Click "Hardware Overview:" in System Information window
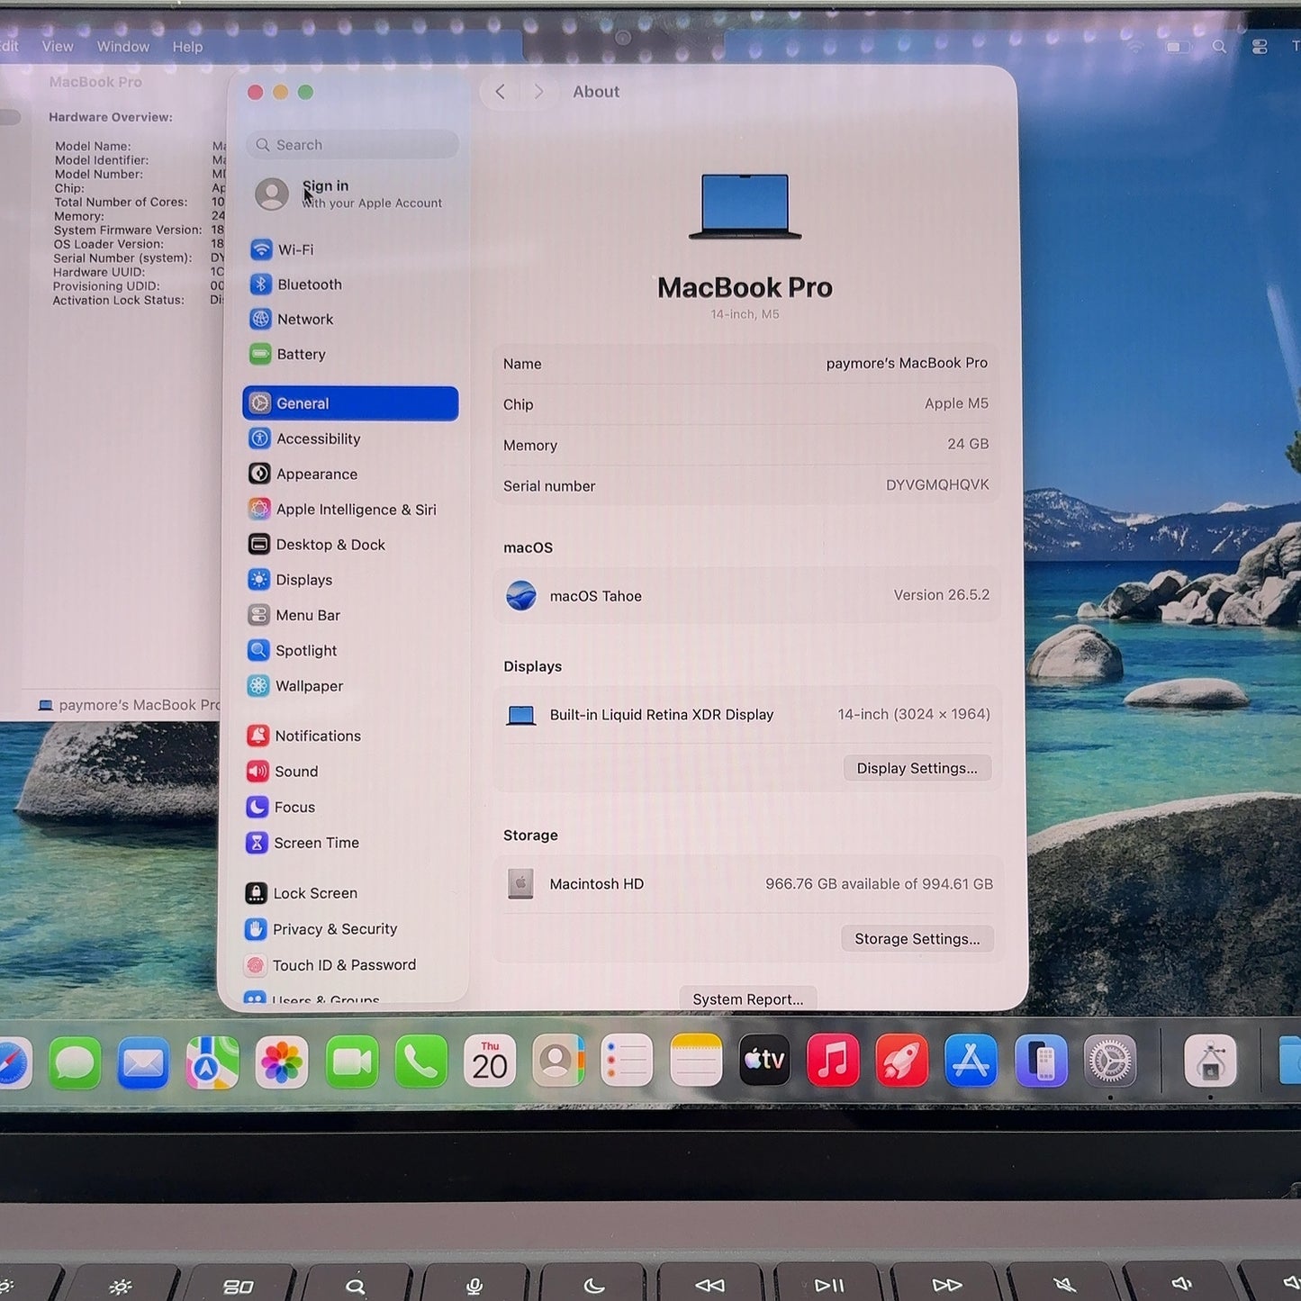Viewport: 1301px width, 1301px height. (111, 117)
